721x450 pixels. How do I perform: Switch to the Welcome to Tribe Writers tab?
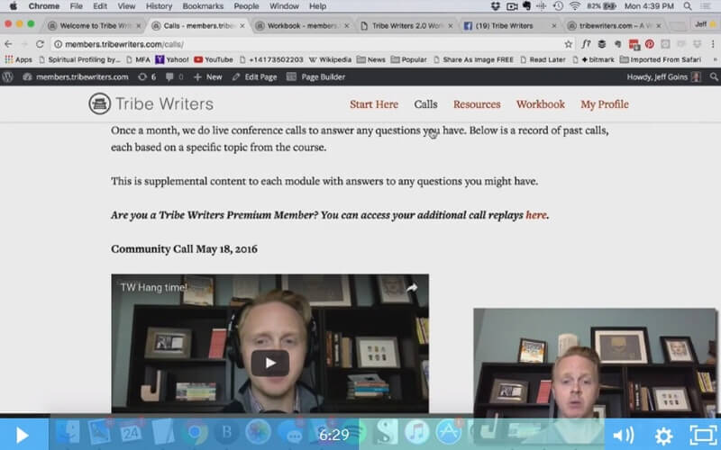[95, 26]
